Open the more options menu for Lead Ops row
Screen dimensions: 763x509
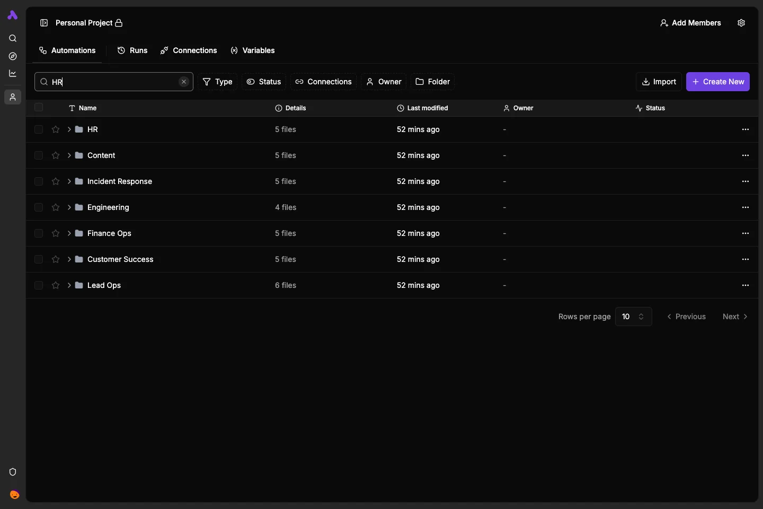746,285
